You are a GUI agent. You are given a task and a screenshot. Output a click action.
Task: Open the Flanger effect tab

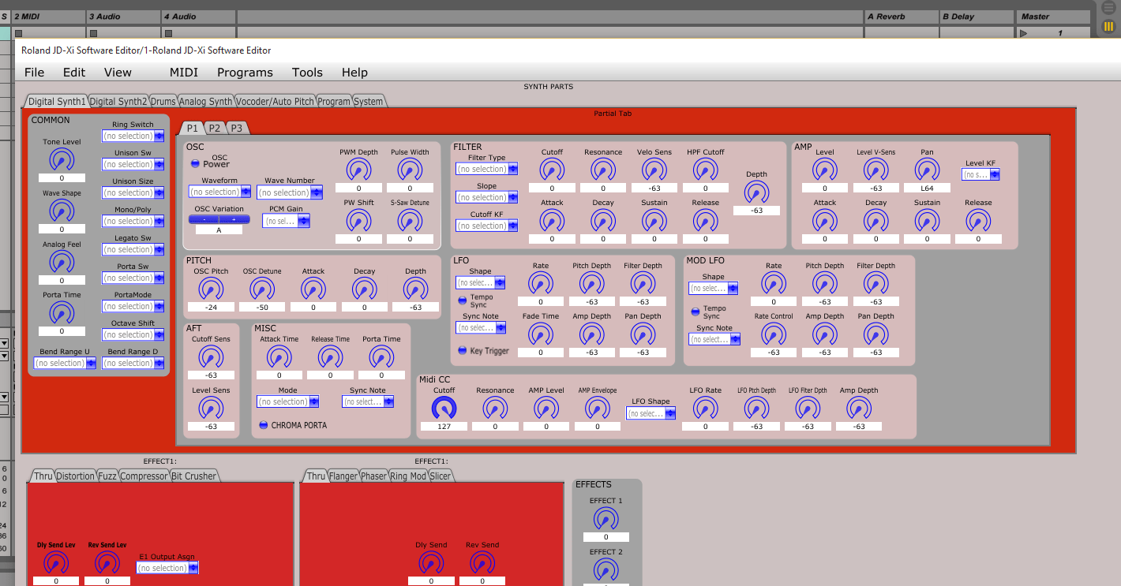[343, 476]
